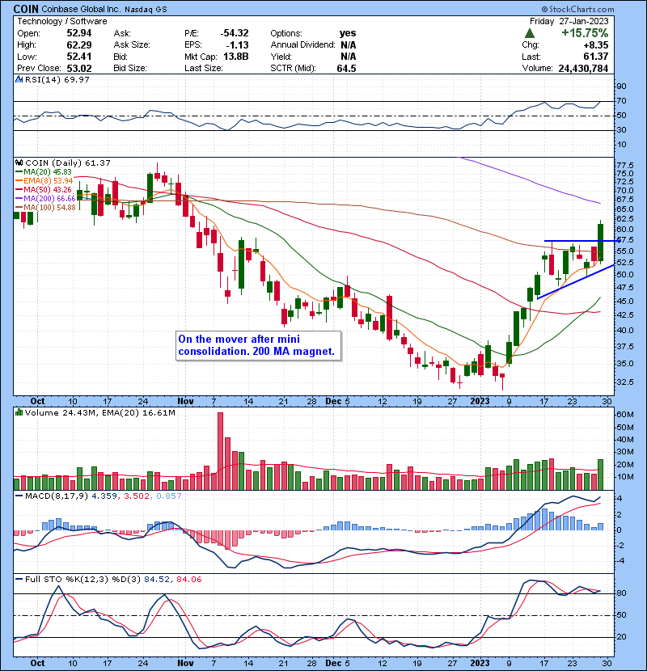Select the High value 62.29
This screenshot has width=647, height=671.
click(79, 45)
